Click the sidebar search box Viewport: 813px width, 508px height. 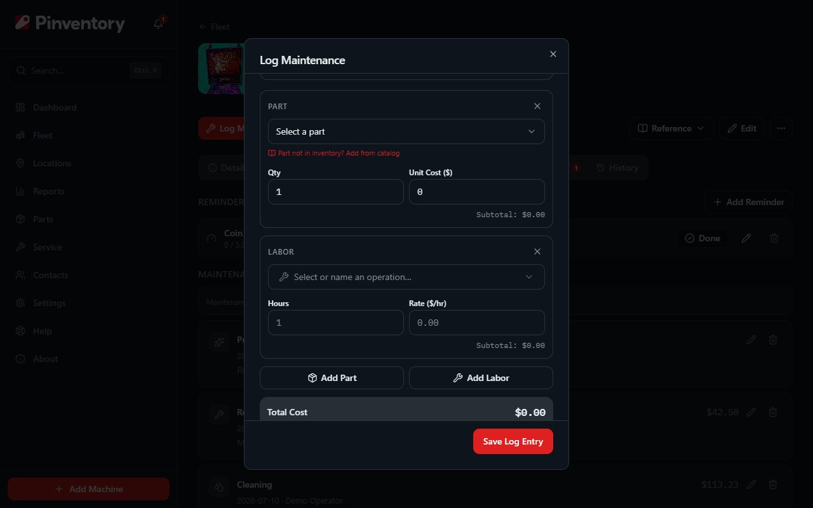tap(88, 70)
